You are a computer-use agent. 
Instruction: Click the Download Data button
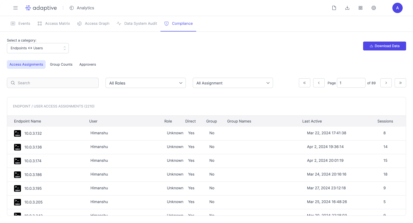click(385, 46)
